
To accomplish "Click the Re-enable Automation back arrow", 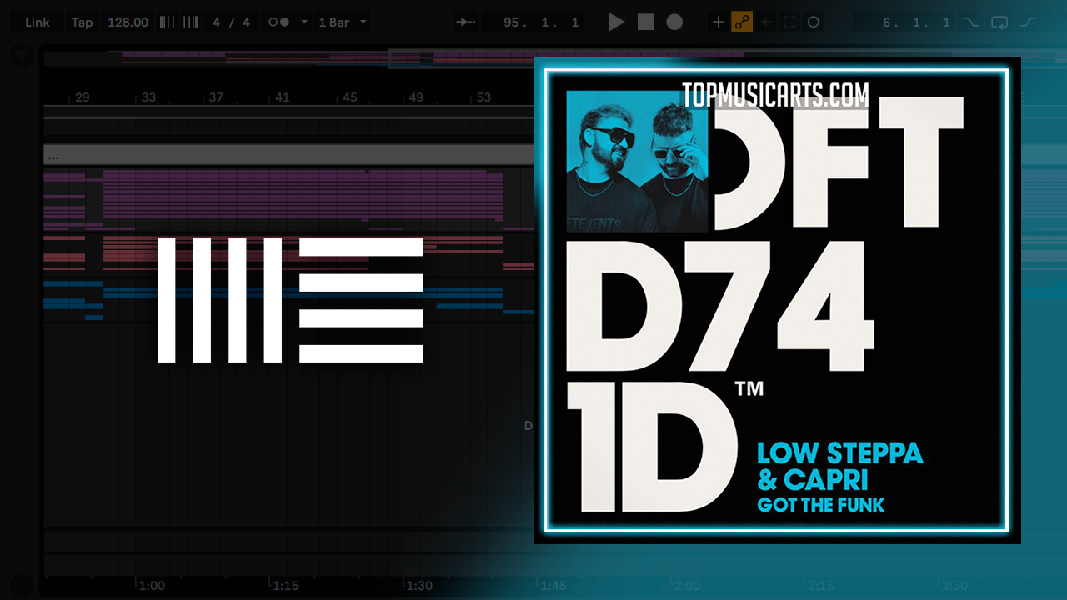I will (766, 22).
